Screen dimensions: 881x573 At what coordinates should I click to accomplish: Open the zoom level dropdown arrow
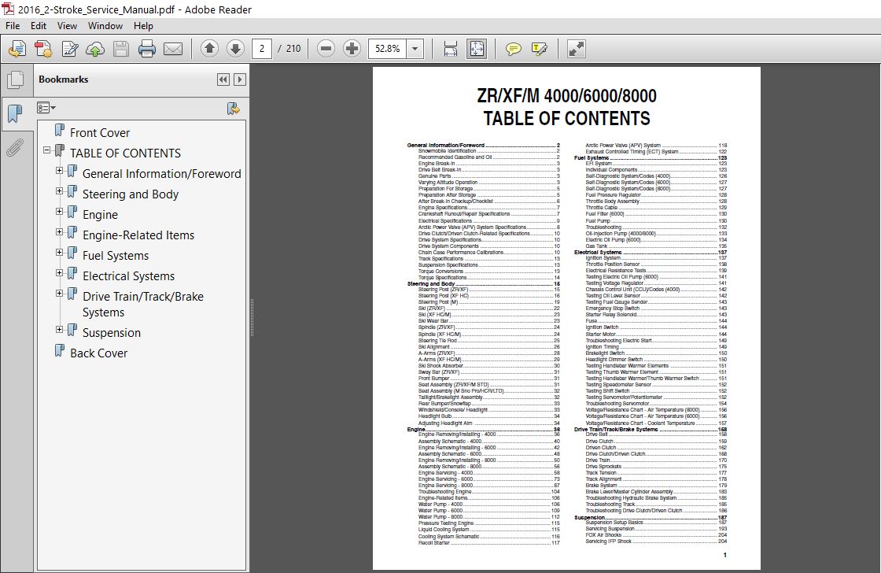[x=415, y=49]
